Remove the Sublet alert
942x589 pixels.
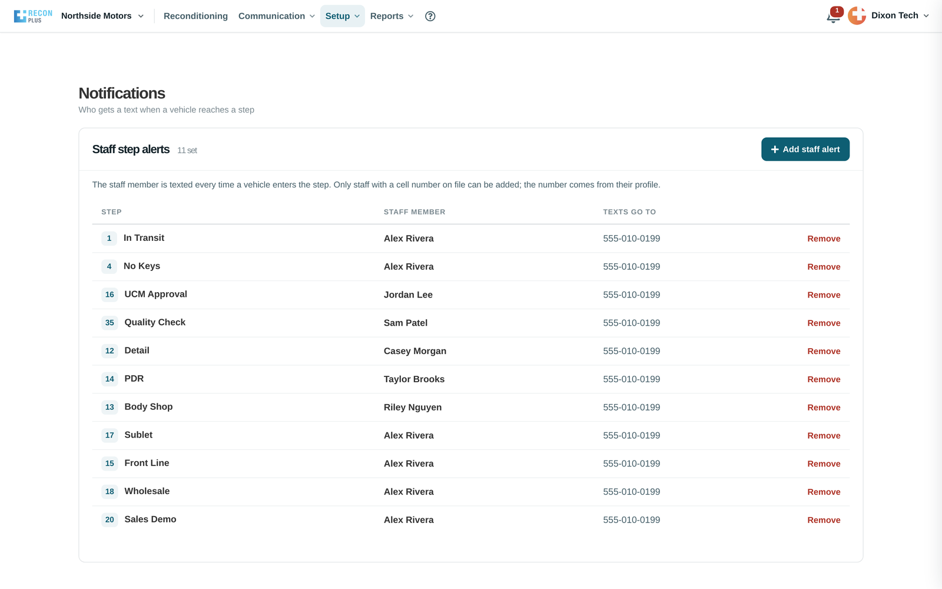pyautogui.click(x=824, y=436)
